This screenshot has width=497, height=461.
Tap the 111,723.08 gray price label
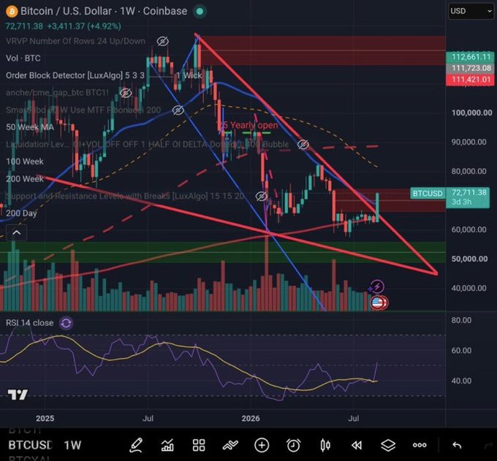[x=470, y=68]
